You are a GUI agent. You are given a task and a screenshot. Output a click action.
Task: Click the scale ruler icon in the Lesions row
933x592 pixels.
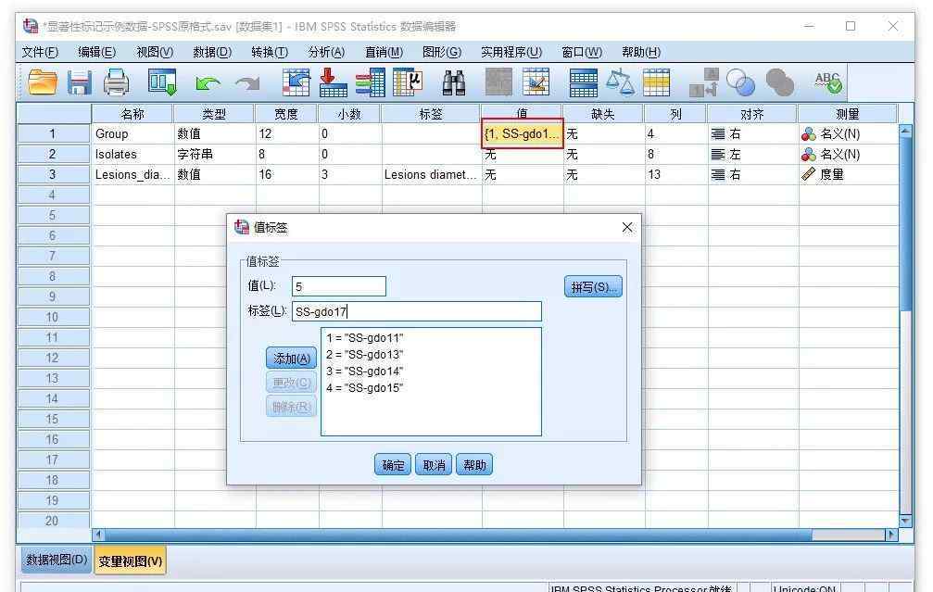[809, 174]
